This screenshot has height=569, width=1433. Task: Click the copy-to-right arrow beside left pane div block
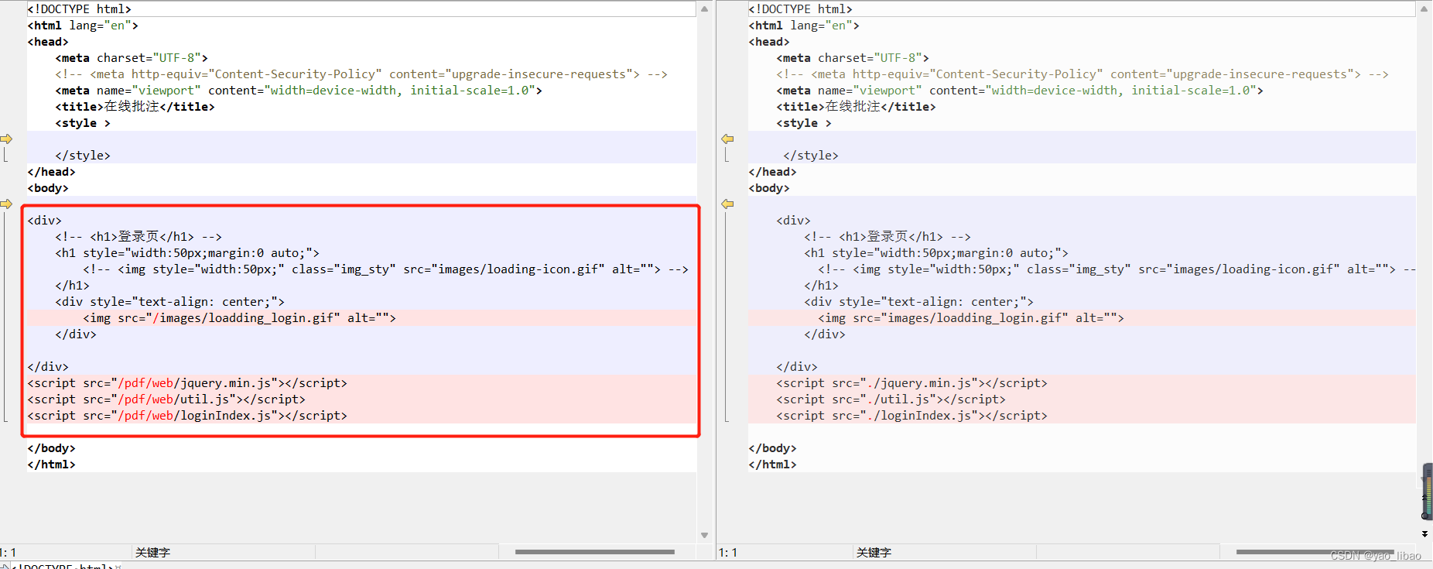[6, 204]
